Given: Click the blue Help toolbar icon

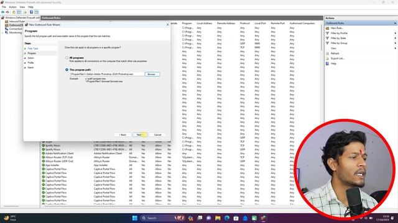Looking at the screenshot, I should (x=31, y=12).
